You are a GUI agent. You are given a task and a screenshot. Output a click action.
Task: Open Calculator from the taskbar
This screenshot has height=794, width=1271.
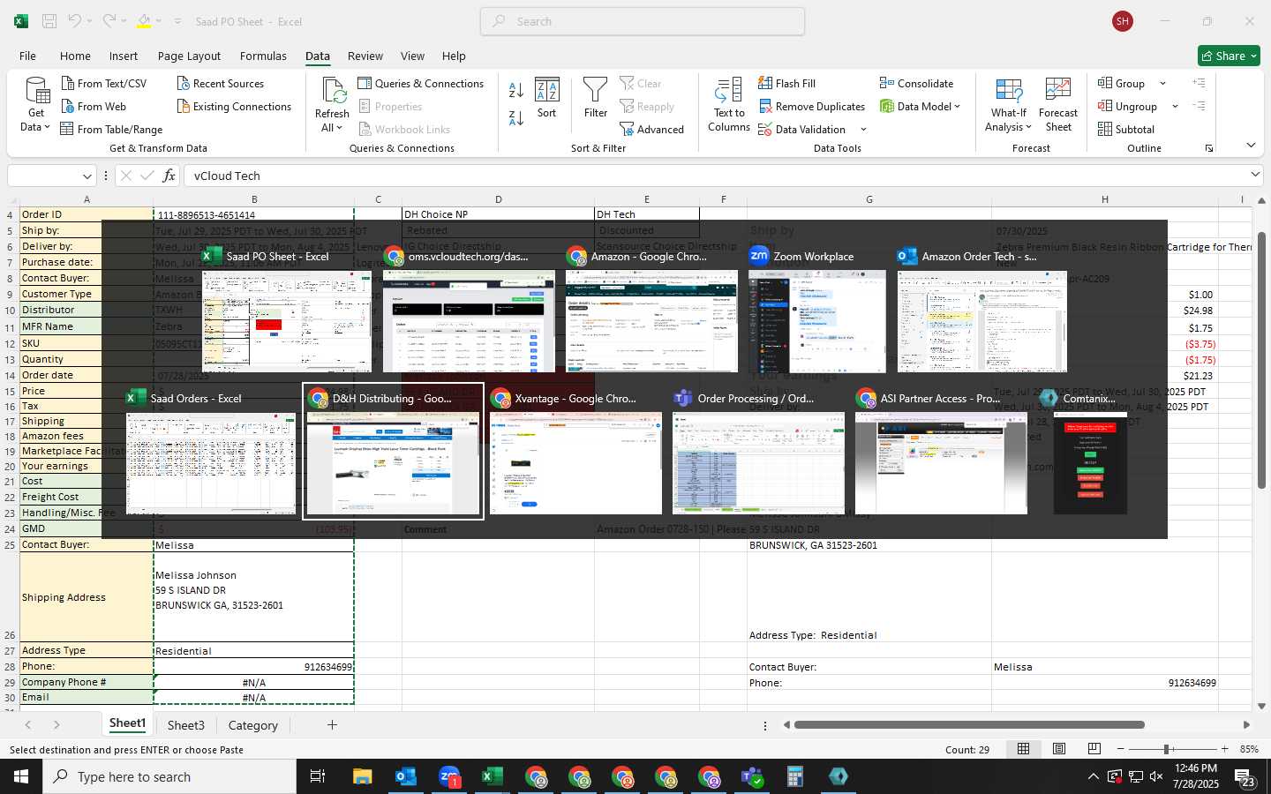click(794, 776)
